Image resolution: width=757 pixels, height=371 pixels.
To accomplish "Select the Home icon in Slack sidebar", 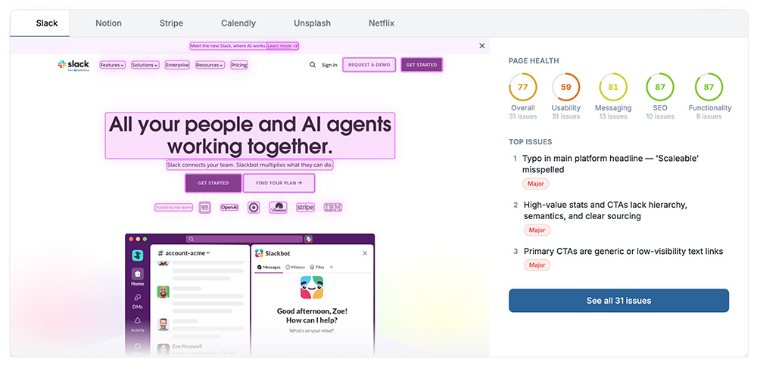I will 138,274.
